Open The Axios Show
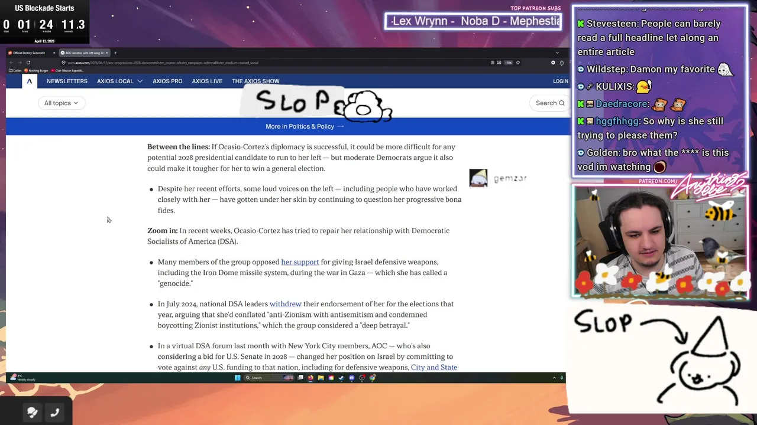This screenshot has width=757, height=425. pyautogui.click(x=255, y=81)
